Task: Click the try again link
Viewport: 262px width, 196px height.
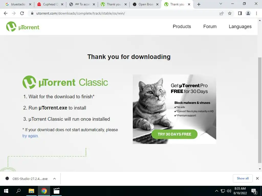Action: [30, 136]
